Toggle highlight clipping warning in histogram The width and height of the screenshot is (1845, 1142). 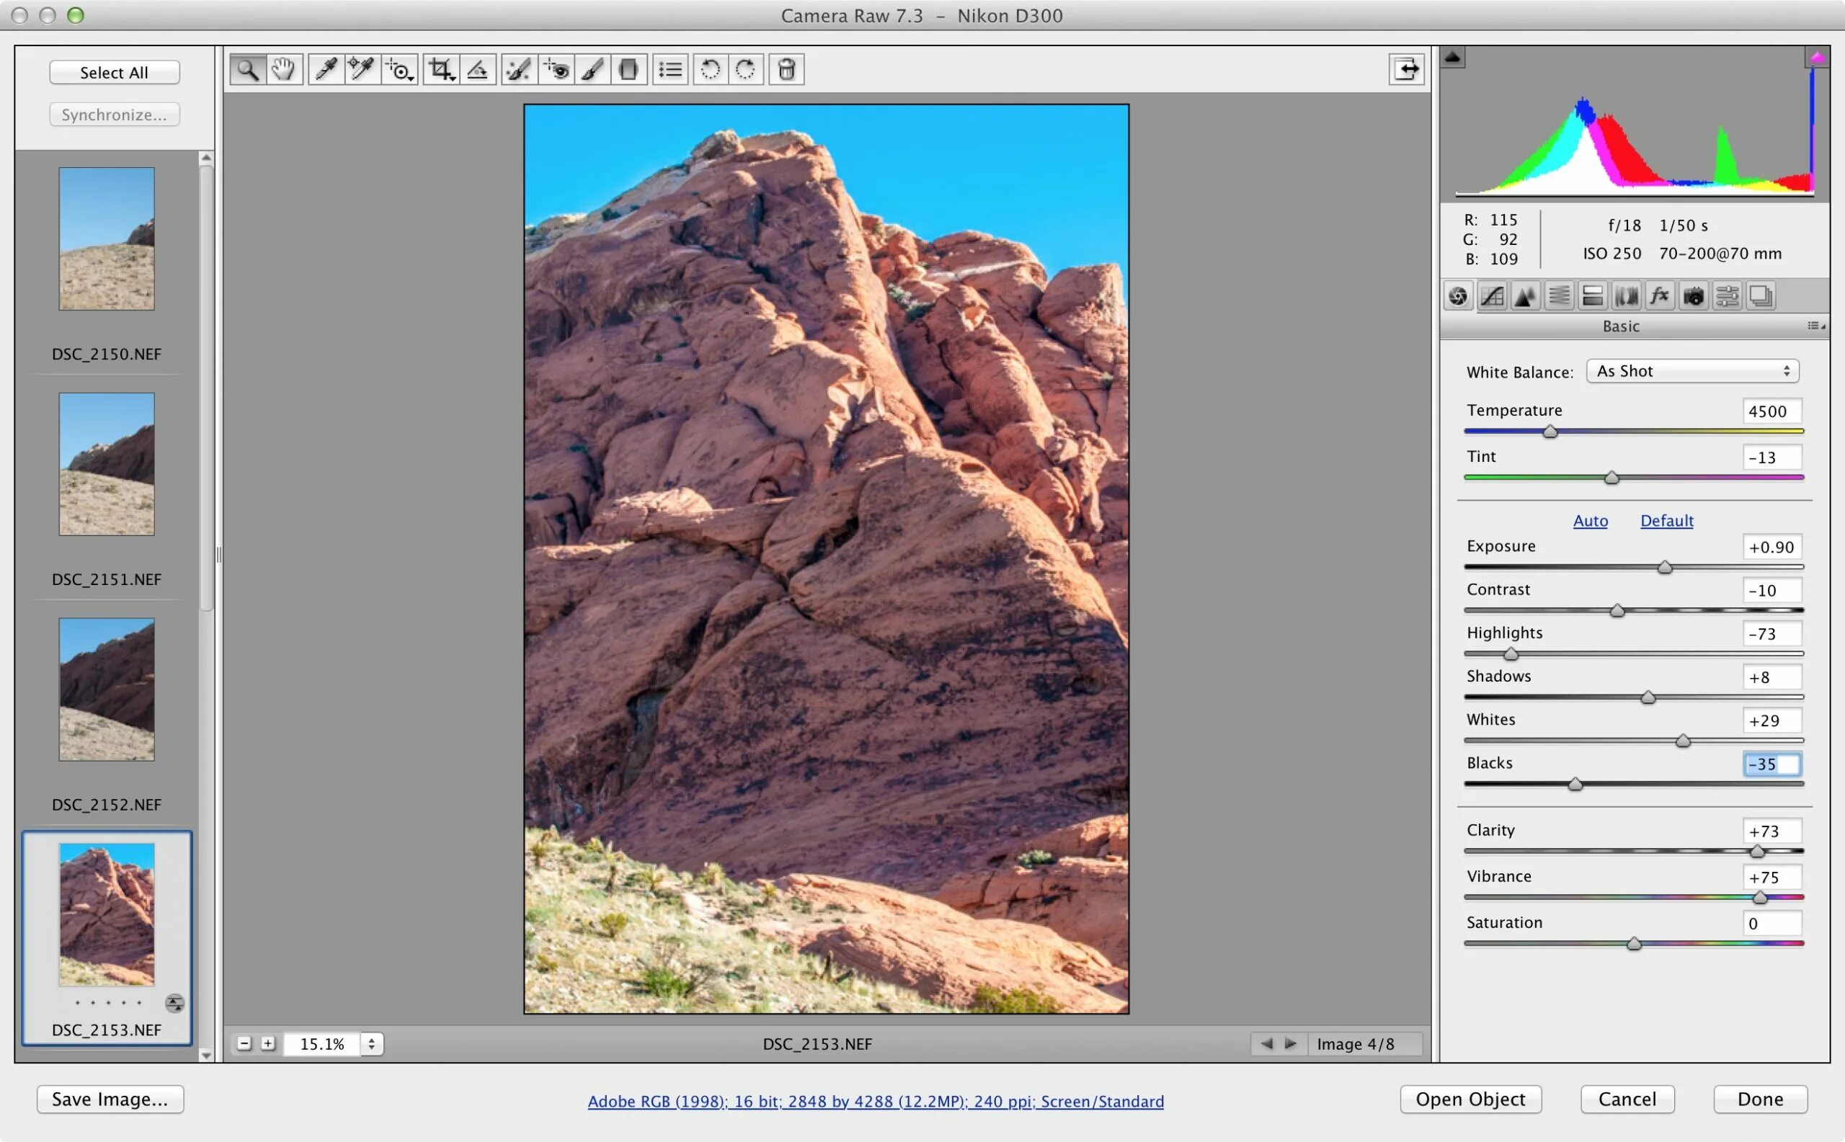[x=1816, y=58]
